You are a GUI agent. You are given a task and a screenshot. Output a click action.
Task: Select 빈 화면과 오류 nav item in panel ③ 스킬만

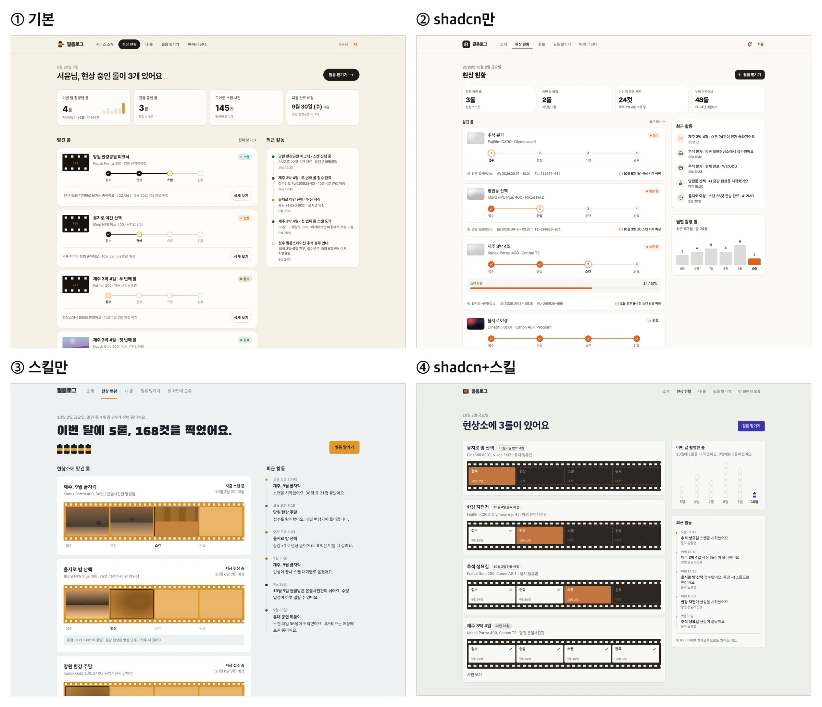[179, 391]
